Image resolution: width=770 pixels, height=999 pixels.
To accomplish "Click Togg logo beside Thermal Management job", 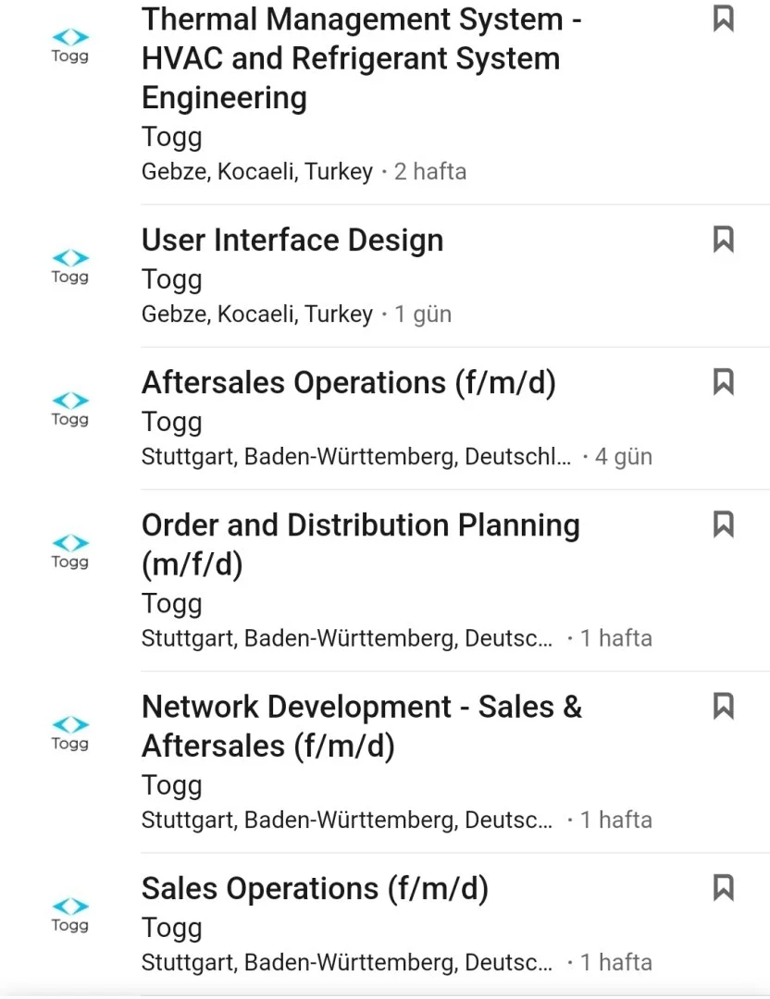I will [x=69, y=44].
